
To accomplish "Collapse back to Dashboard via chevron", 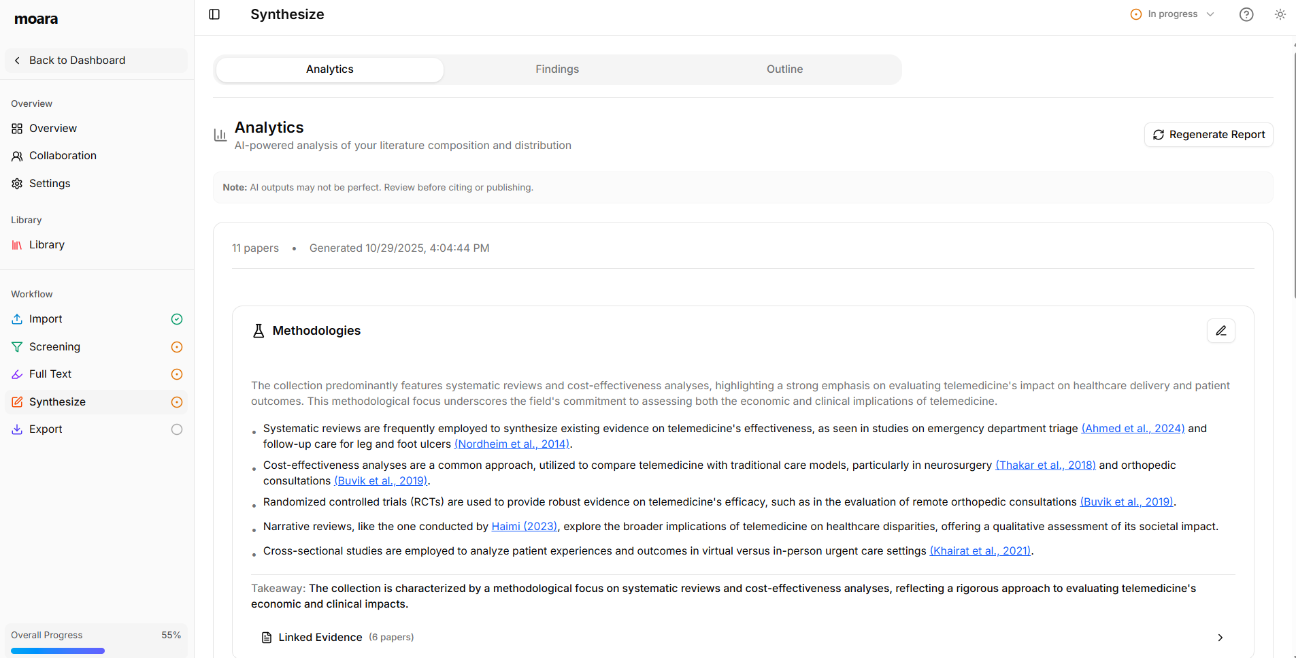I will (x=17, y=60).
